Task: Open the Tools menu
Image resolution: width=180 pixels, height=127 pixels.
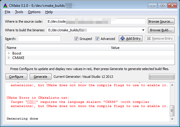Action: point(19,12)
